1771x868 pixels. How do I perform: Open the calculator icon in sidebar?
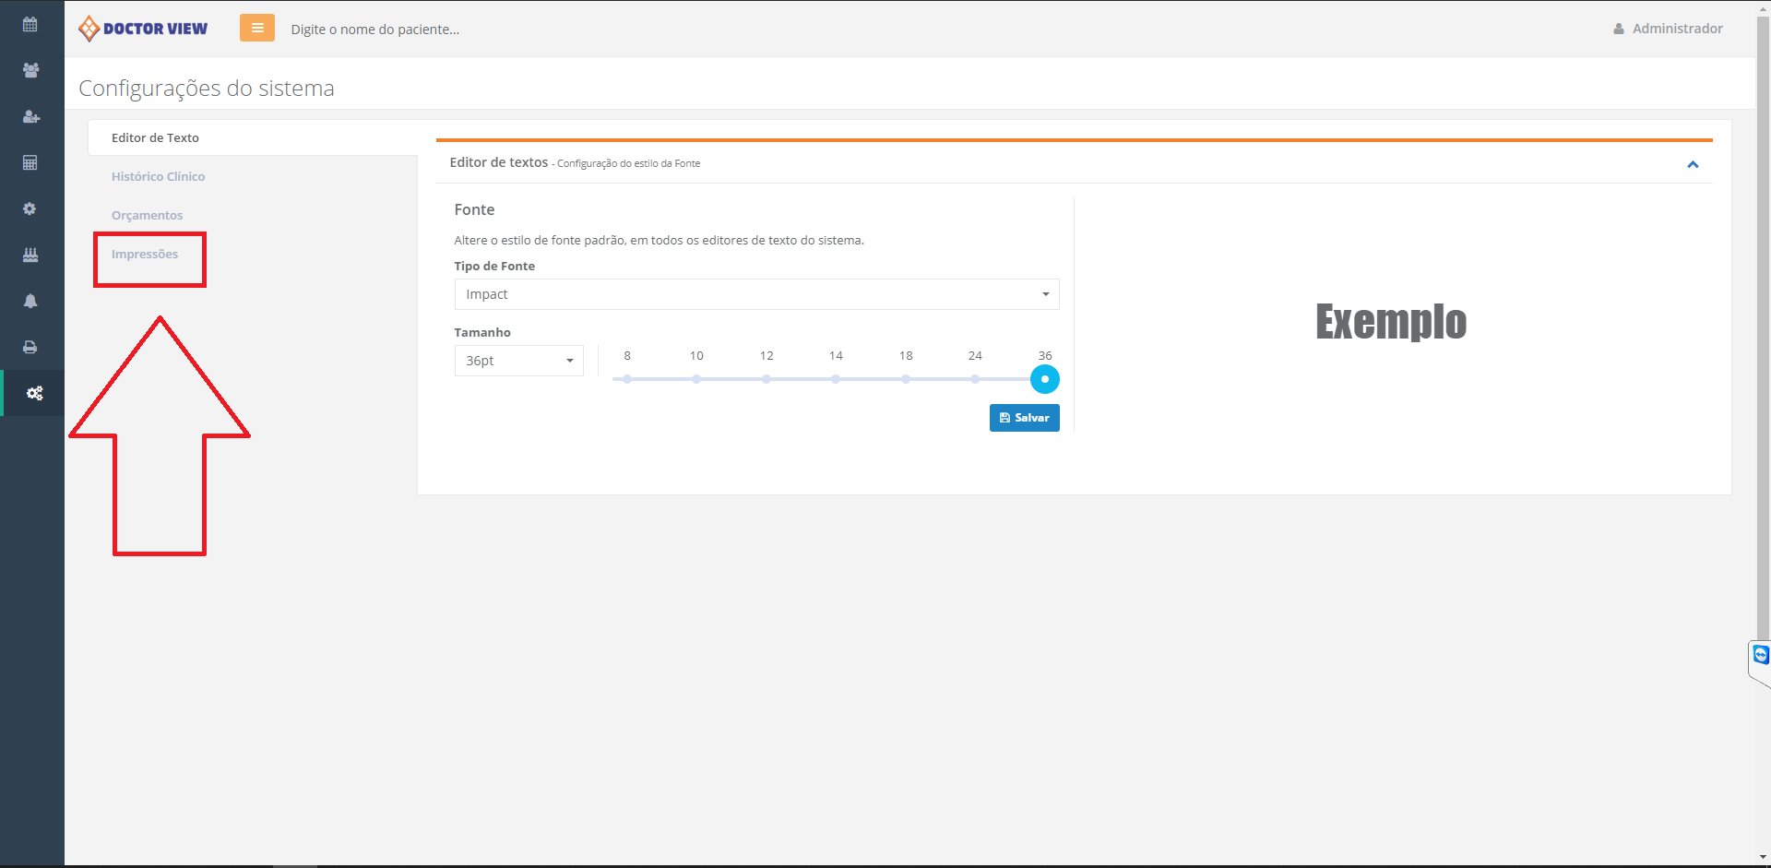point(30,163)
